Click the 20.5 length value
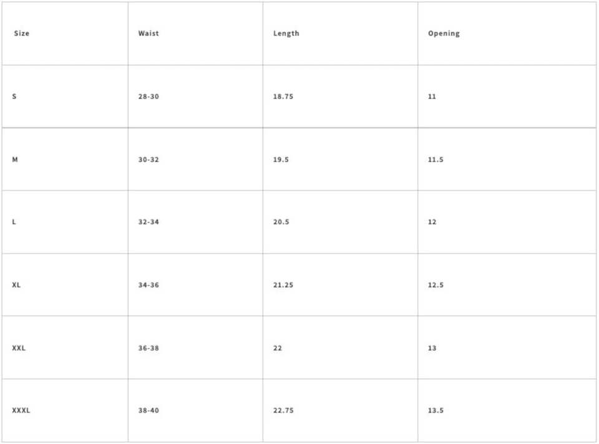 point(281,222)
